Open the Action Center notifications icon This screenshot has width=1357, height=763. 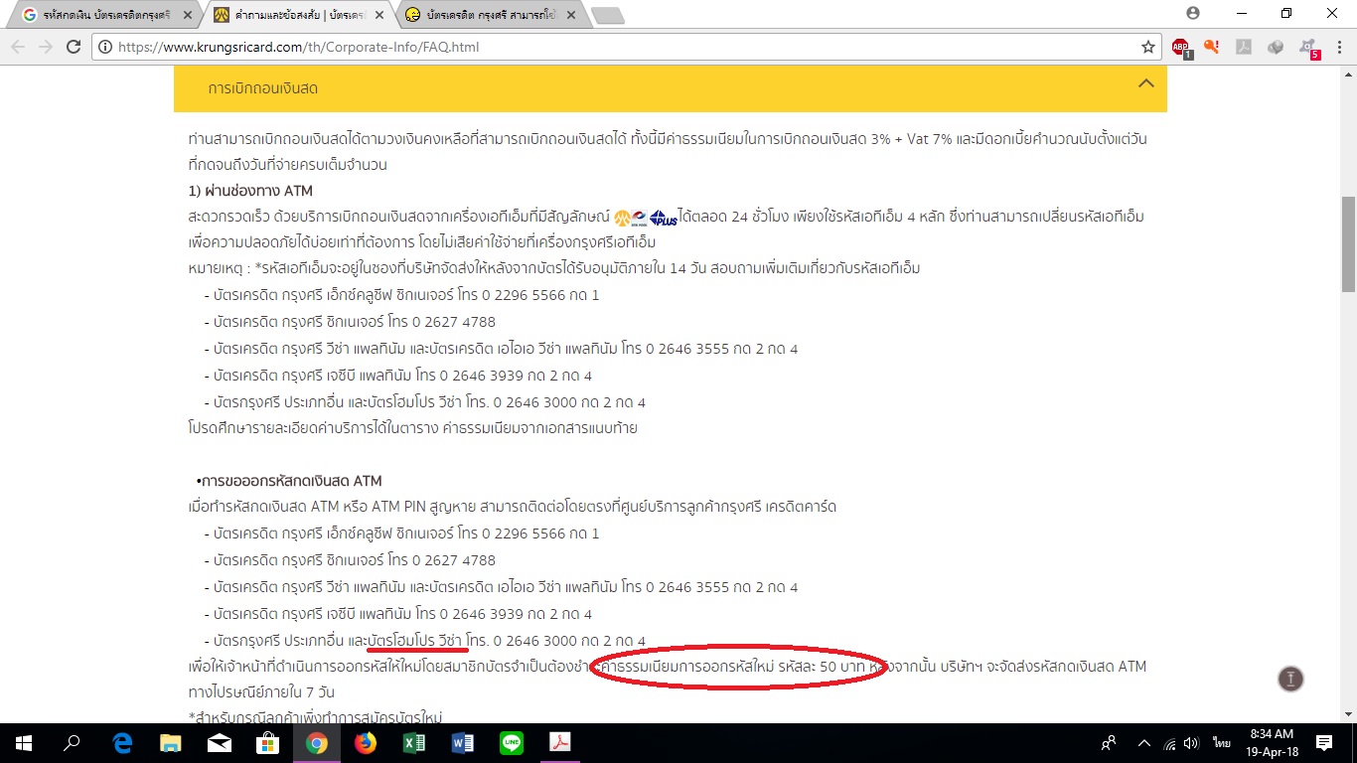1324,743
